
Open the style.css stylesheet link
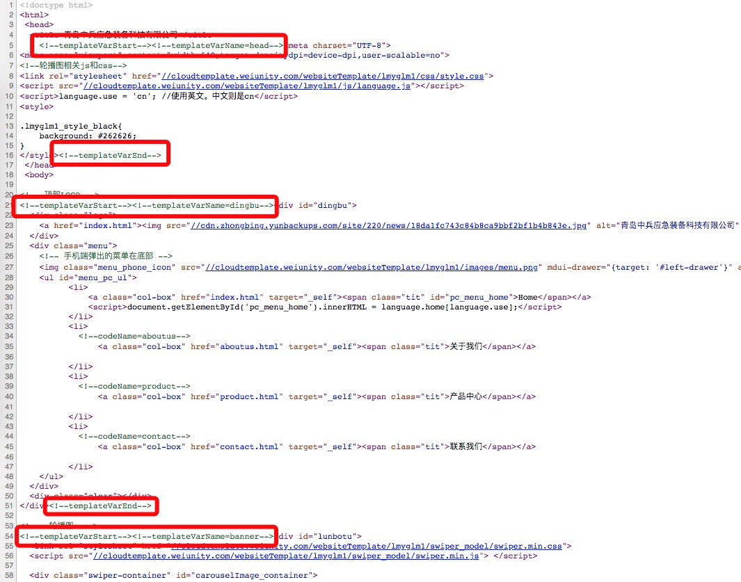[x=323, y=76]
